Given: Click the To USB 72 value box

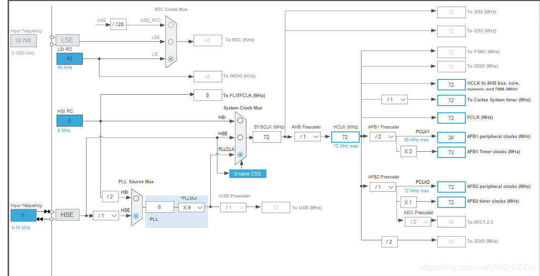Looking at the screenshot, I should click(276, 207).
